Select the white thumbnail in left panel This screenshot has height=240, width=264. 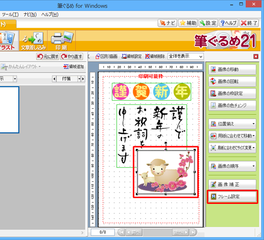(x=9, y=110)
